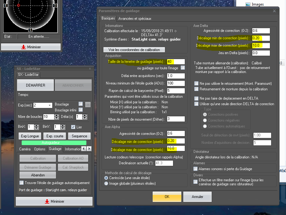The width and height of the screenshot is (286, 215).
Task: Close the SX - LodeStar panel
Action: [90, 69]
